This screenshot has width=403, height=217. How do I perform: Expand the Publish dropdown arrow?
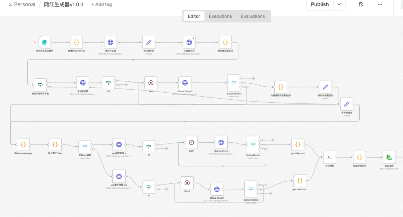[339, 4]
